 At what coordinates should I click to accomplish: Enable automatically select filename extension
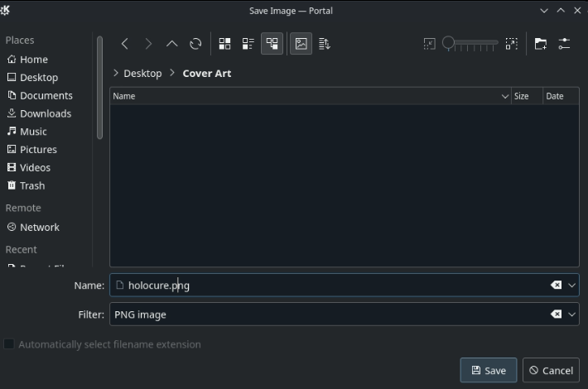10,344
